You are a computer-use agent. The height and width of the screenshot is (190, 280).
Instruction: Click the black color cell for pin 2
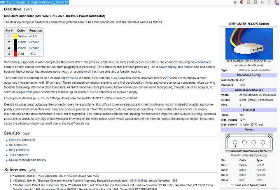click(16, 42)
